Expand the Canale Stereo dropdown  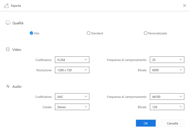coord(72,107)
